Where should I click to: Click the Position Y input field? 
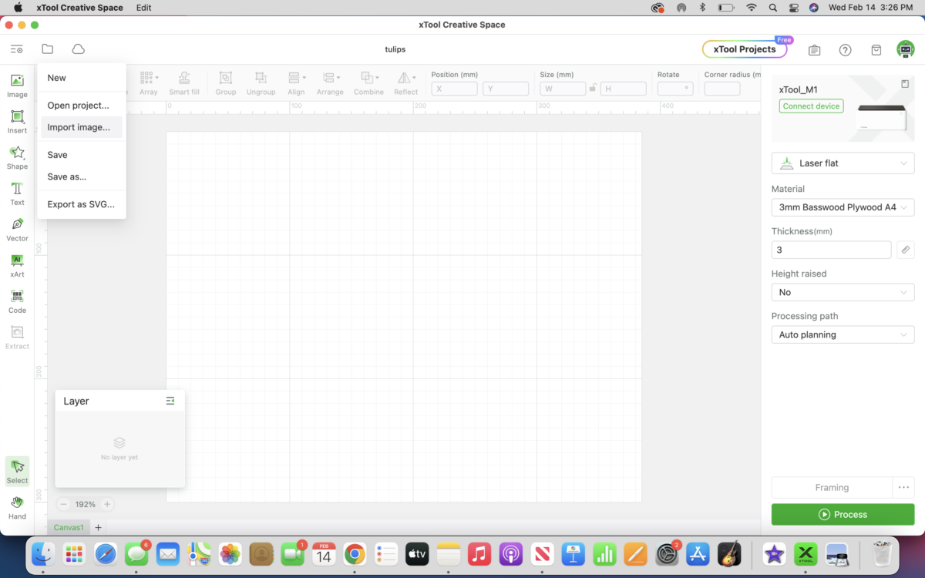coord(506,89)
